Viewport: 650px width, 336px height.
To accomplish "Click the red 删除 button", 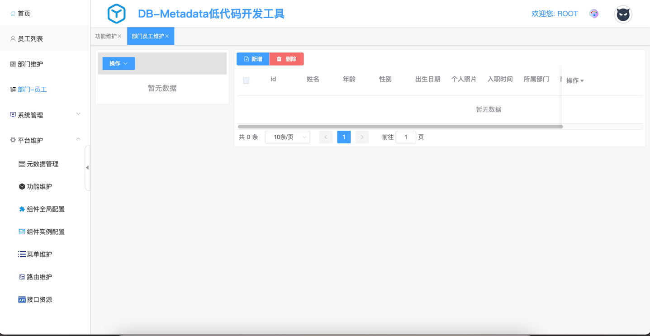I will 286,59.
